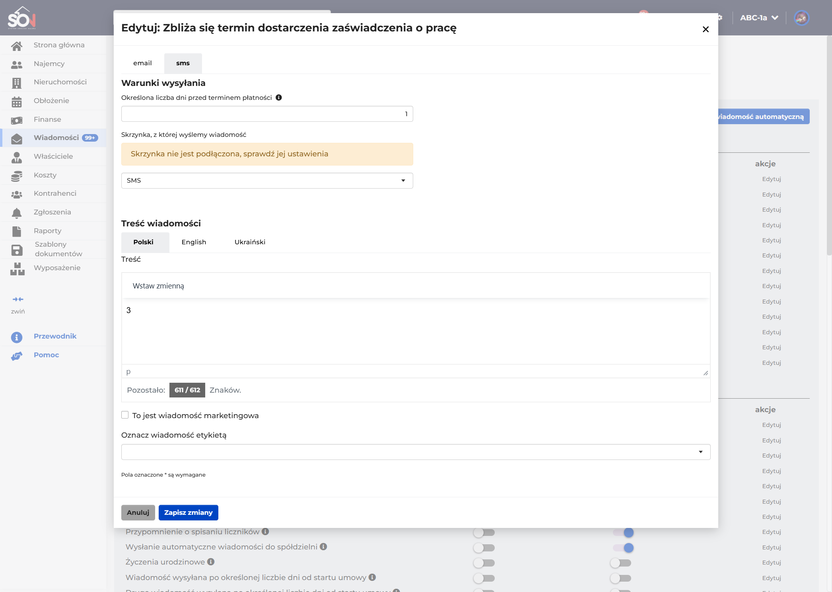The height and width of the screenshot is (592, 832).
Task: Open Właściciele owner icon
Action: [x=17, y=158]
